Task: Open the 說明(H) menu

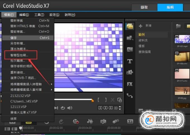Action: [x=70, y=15]
